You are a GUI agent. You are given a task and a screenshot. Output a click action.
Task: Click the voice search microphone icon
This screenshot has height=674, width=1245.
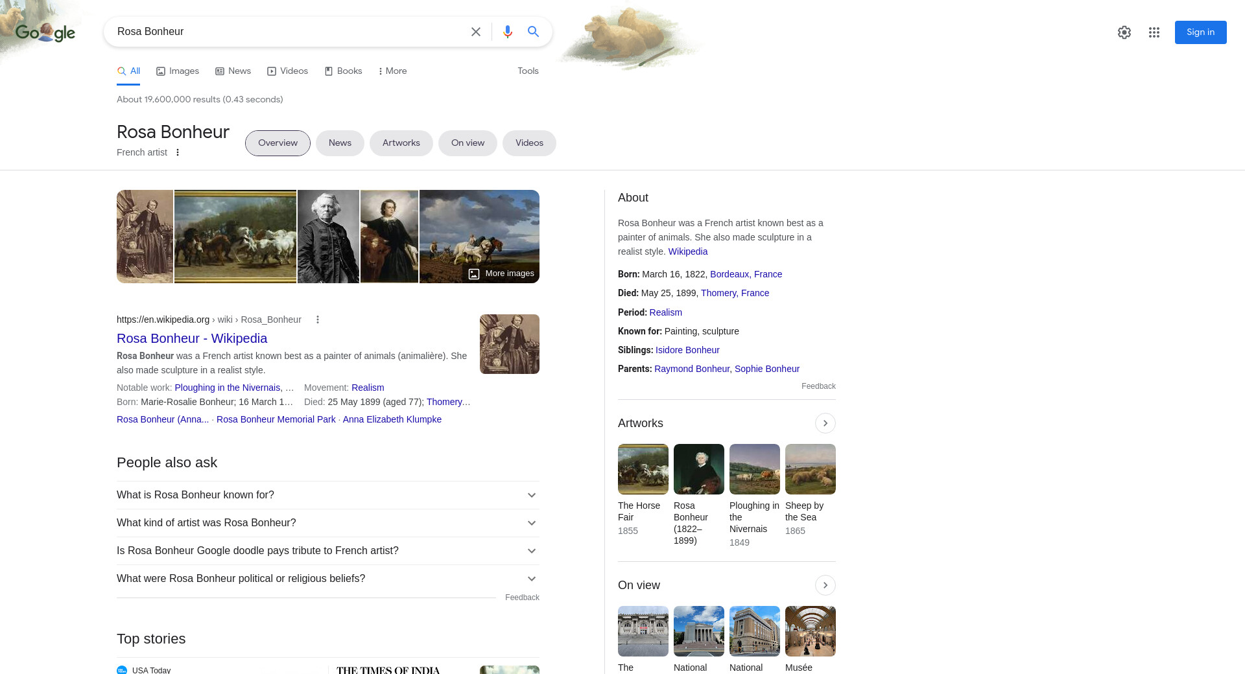pyautogui.click(x=507, y=32)
